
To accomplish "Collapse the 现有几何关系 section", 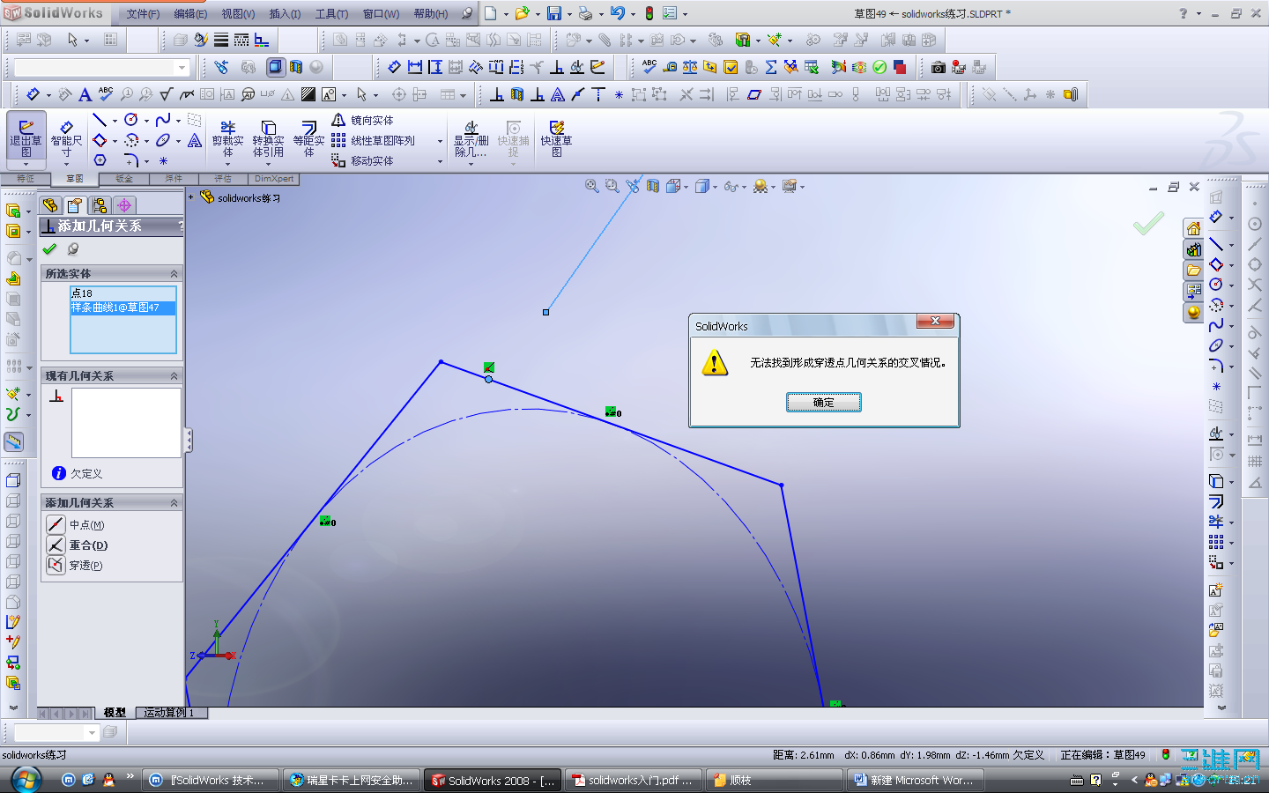I will tap(174, 376).
